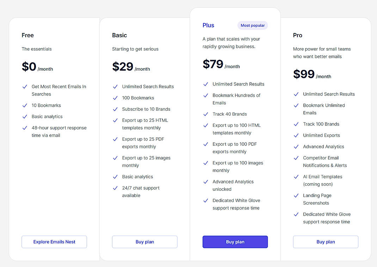This screenshot has height=267, width=377.
Task: Click the Most popular badge
Action: click(252, 25)
